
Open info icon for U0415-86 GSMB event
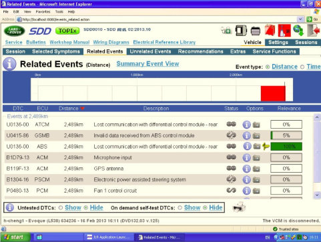(x=246, y=135)
